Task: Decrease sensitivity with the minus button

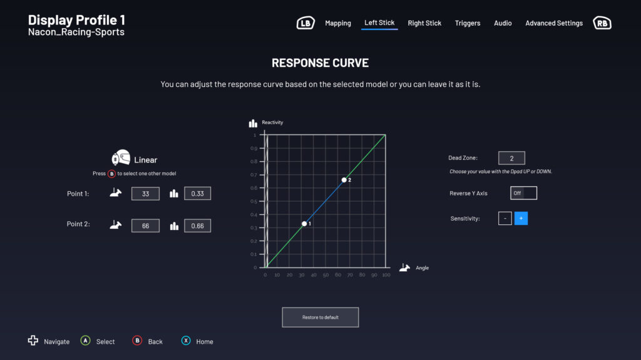Action: [505, 219]
